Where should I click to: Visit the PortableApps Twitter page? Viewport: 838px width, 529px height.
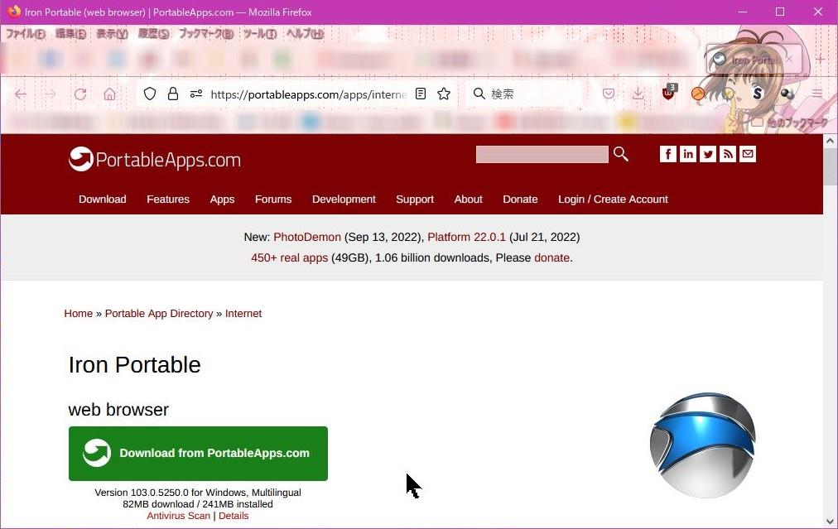708,154
